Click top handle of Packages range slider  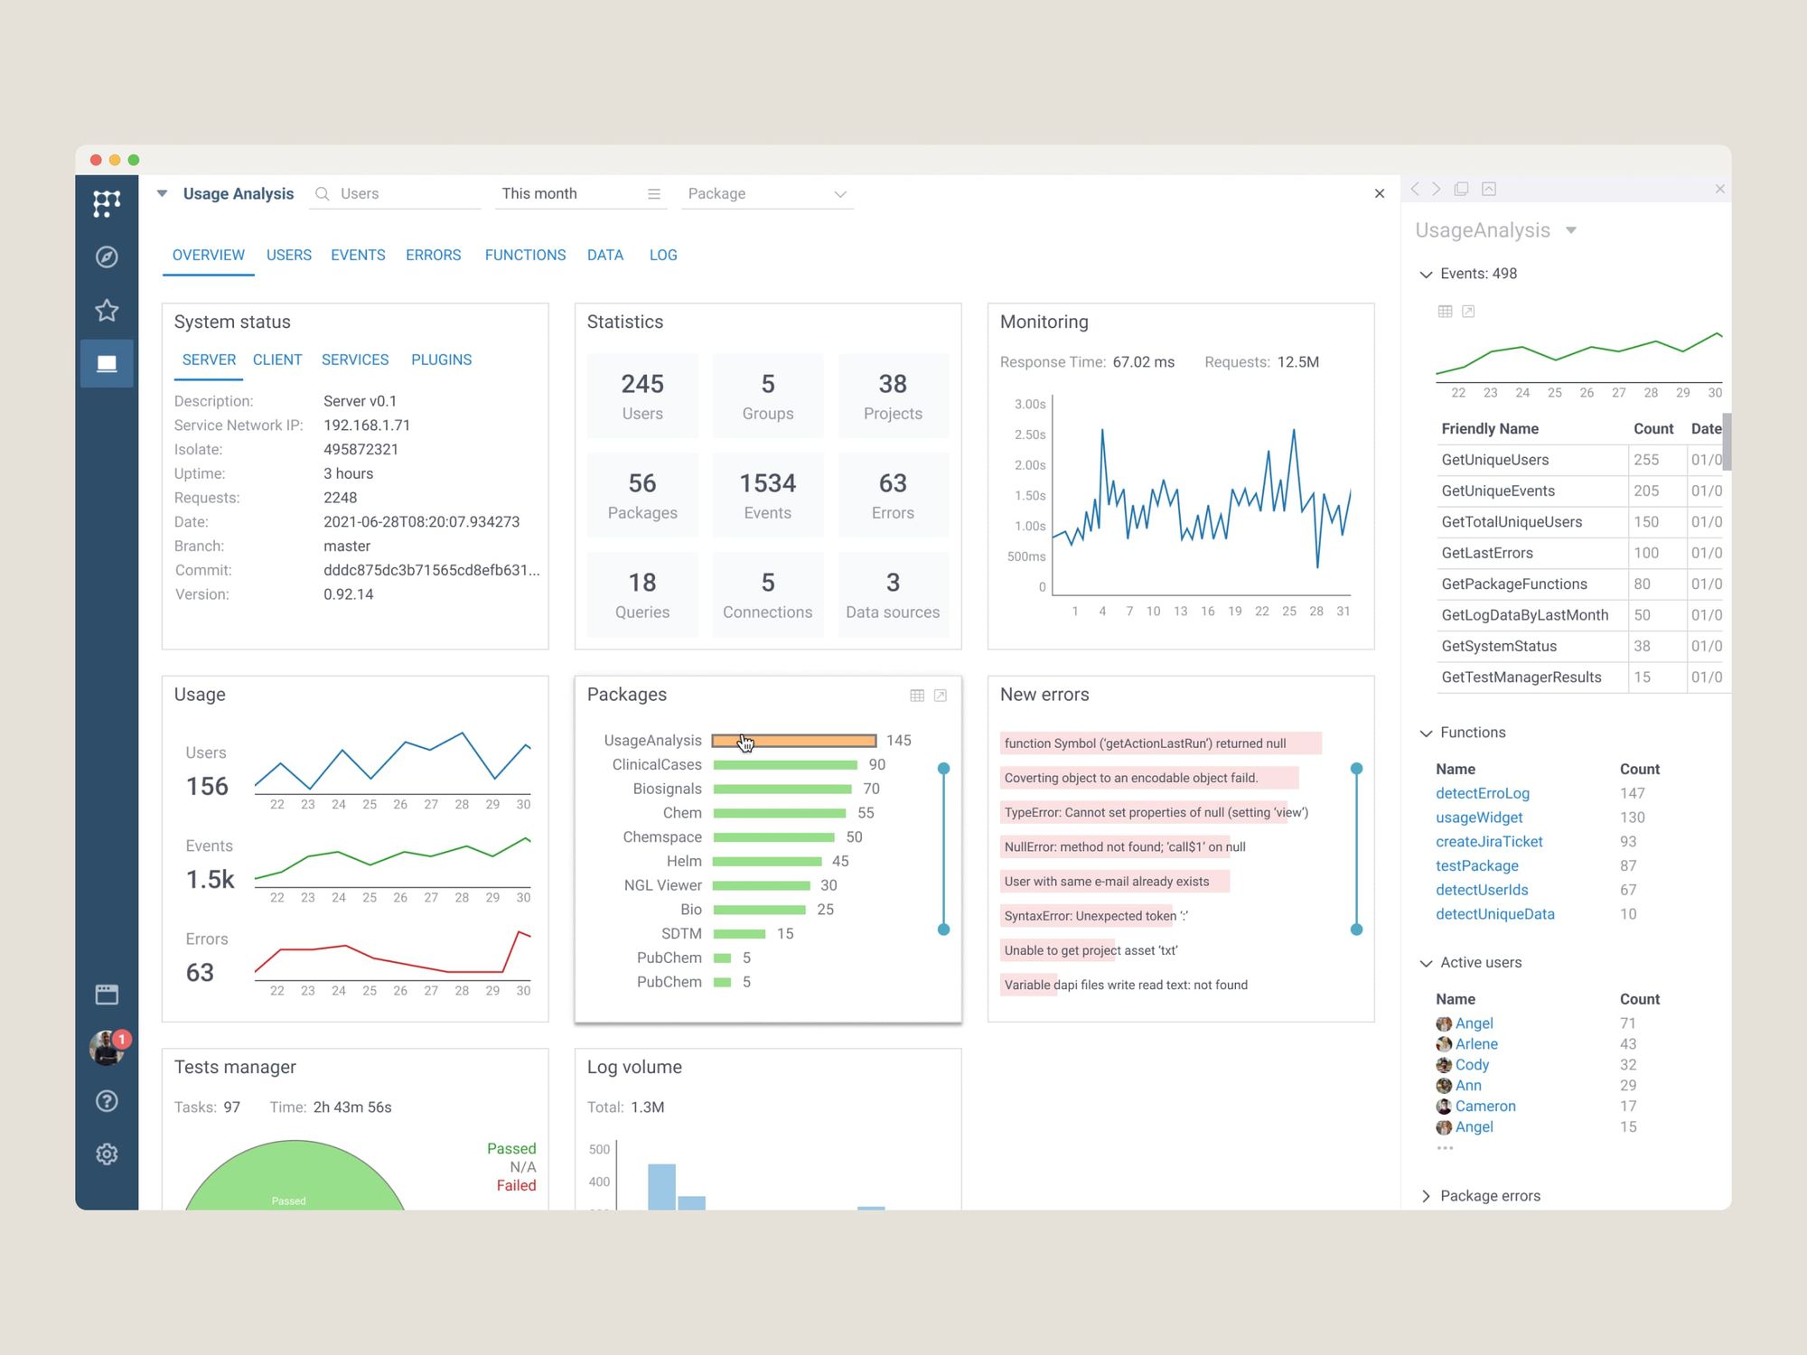pyautogui.click(x=943, y=769)
